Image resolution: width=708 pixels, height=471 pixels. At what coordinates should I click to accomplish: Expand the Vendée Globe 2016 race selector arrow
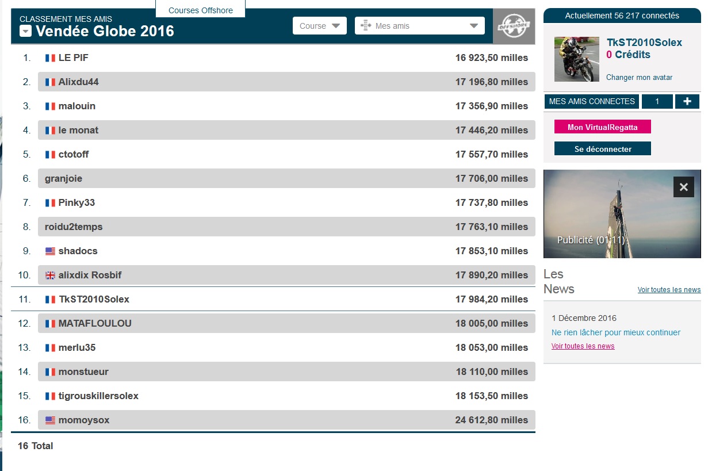tap(25, 32)
